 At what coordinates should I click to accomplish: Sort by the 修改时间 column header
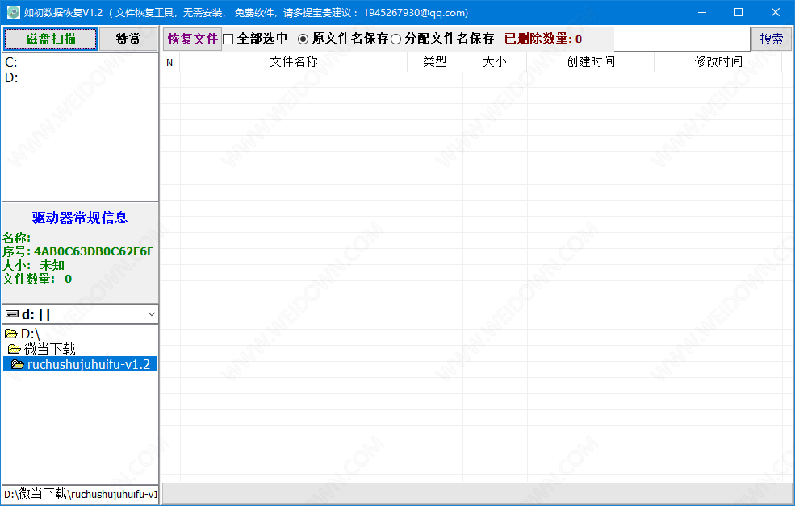[x=718, y=62]
